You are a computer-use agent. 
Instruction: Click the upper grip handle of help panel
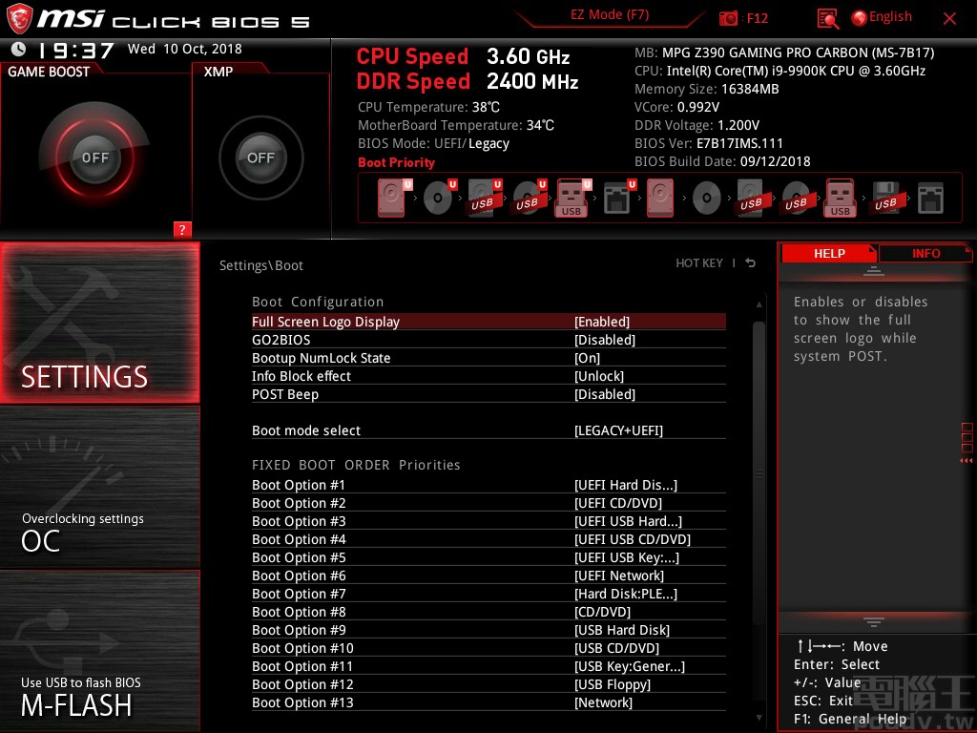(874, 270)
